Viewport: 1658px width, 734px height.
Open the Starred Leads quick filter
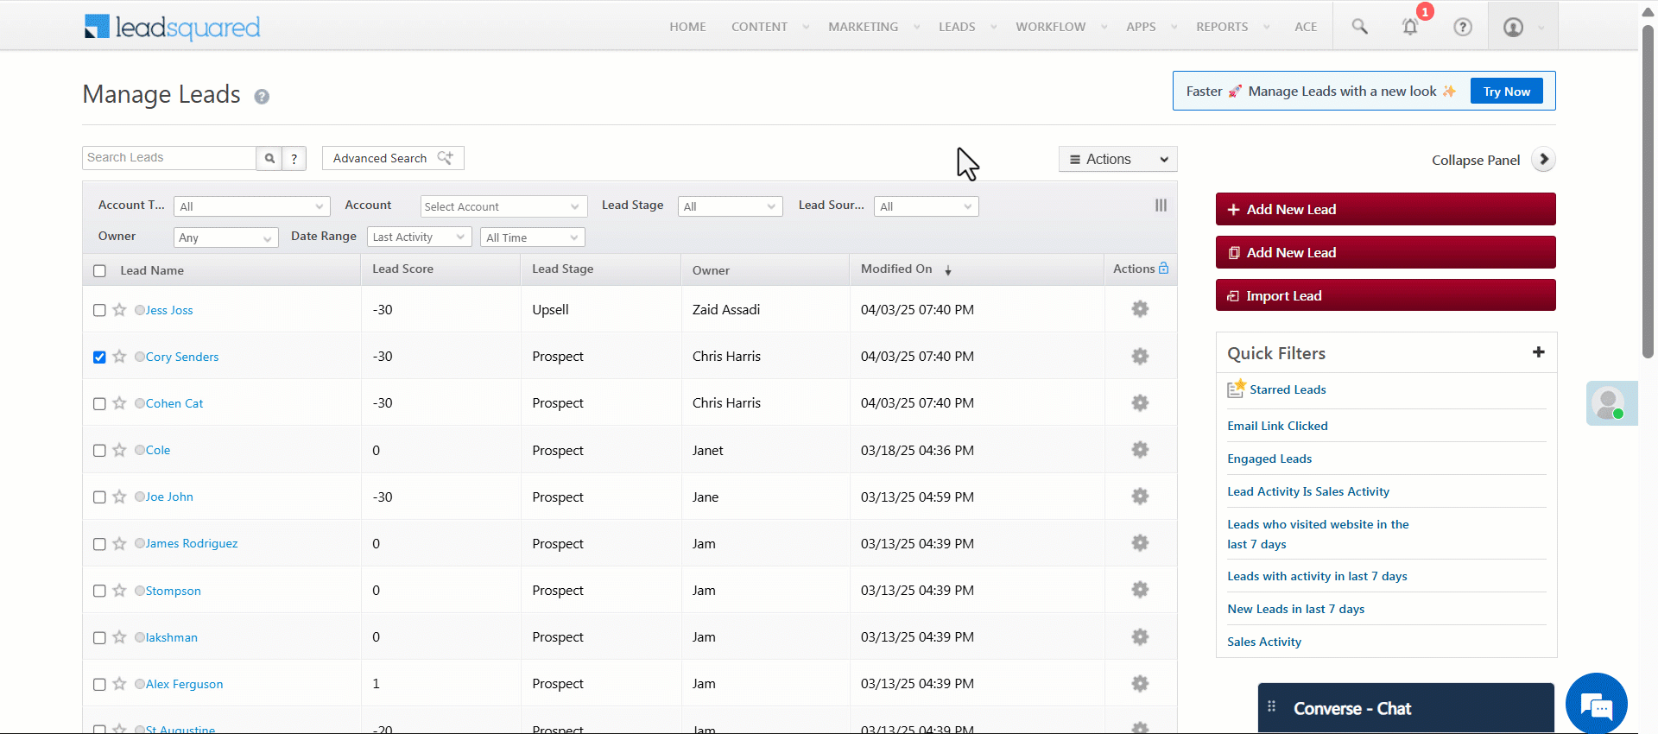tap(1288, 390)
